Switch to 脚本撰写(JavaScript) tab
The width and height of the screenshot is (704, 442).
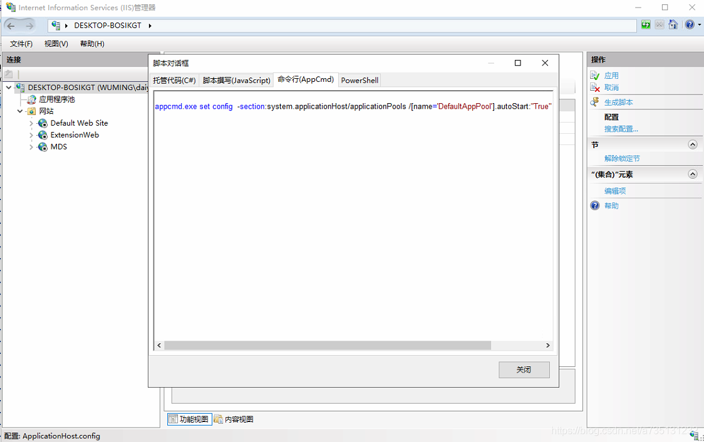tap(236, 80)
